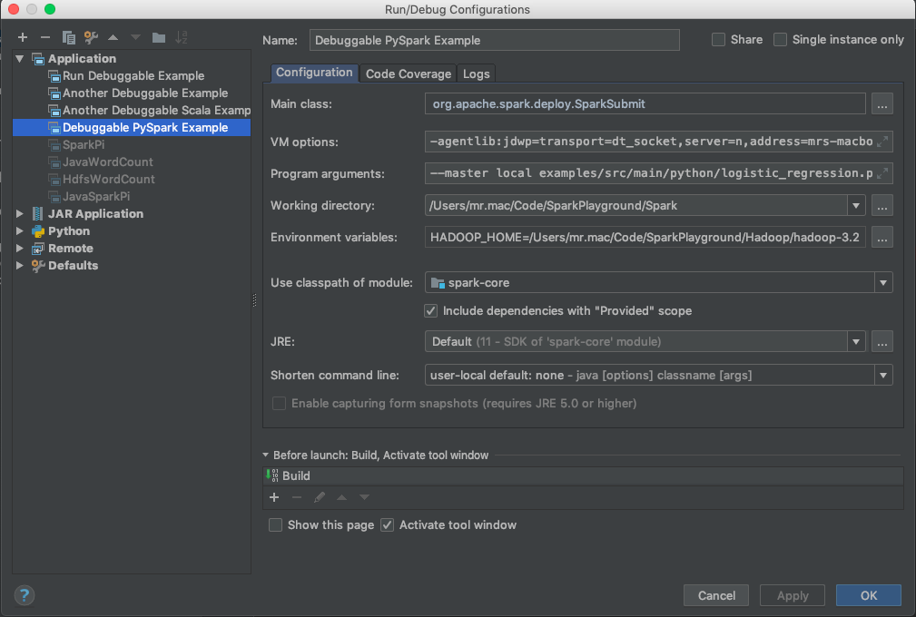Move configuration down in list toolbar
Viewport: 916px width, 617px height.
pyautogui.click(x=135, y=38)
